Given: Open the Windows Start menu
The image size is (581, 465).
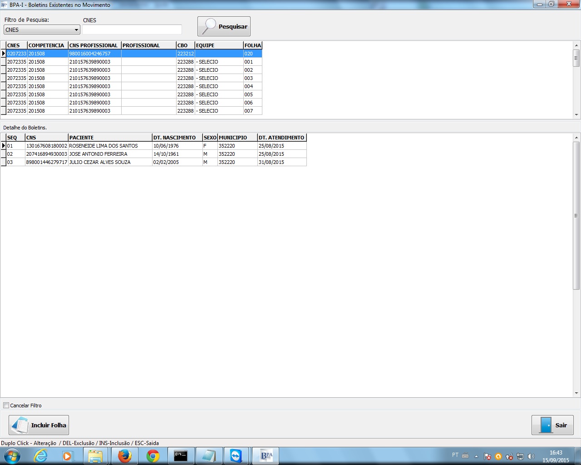Looking at the screenshot, I should 12,455.
